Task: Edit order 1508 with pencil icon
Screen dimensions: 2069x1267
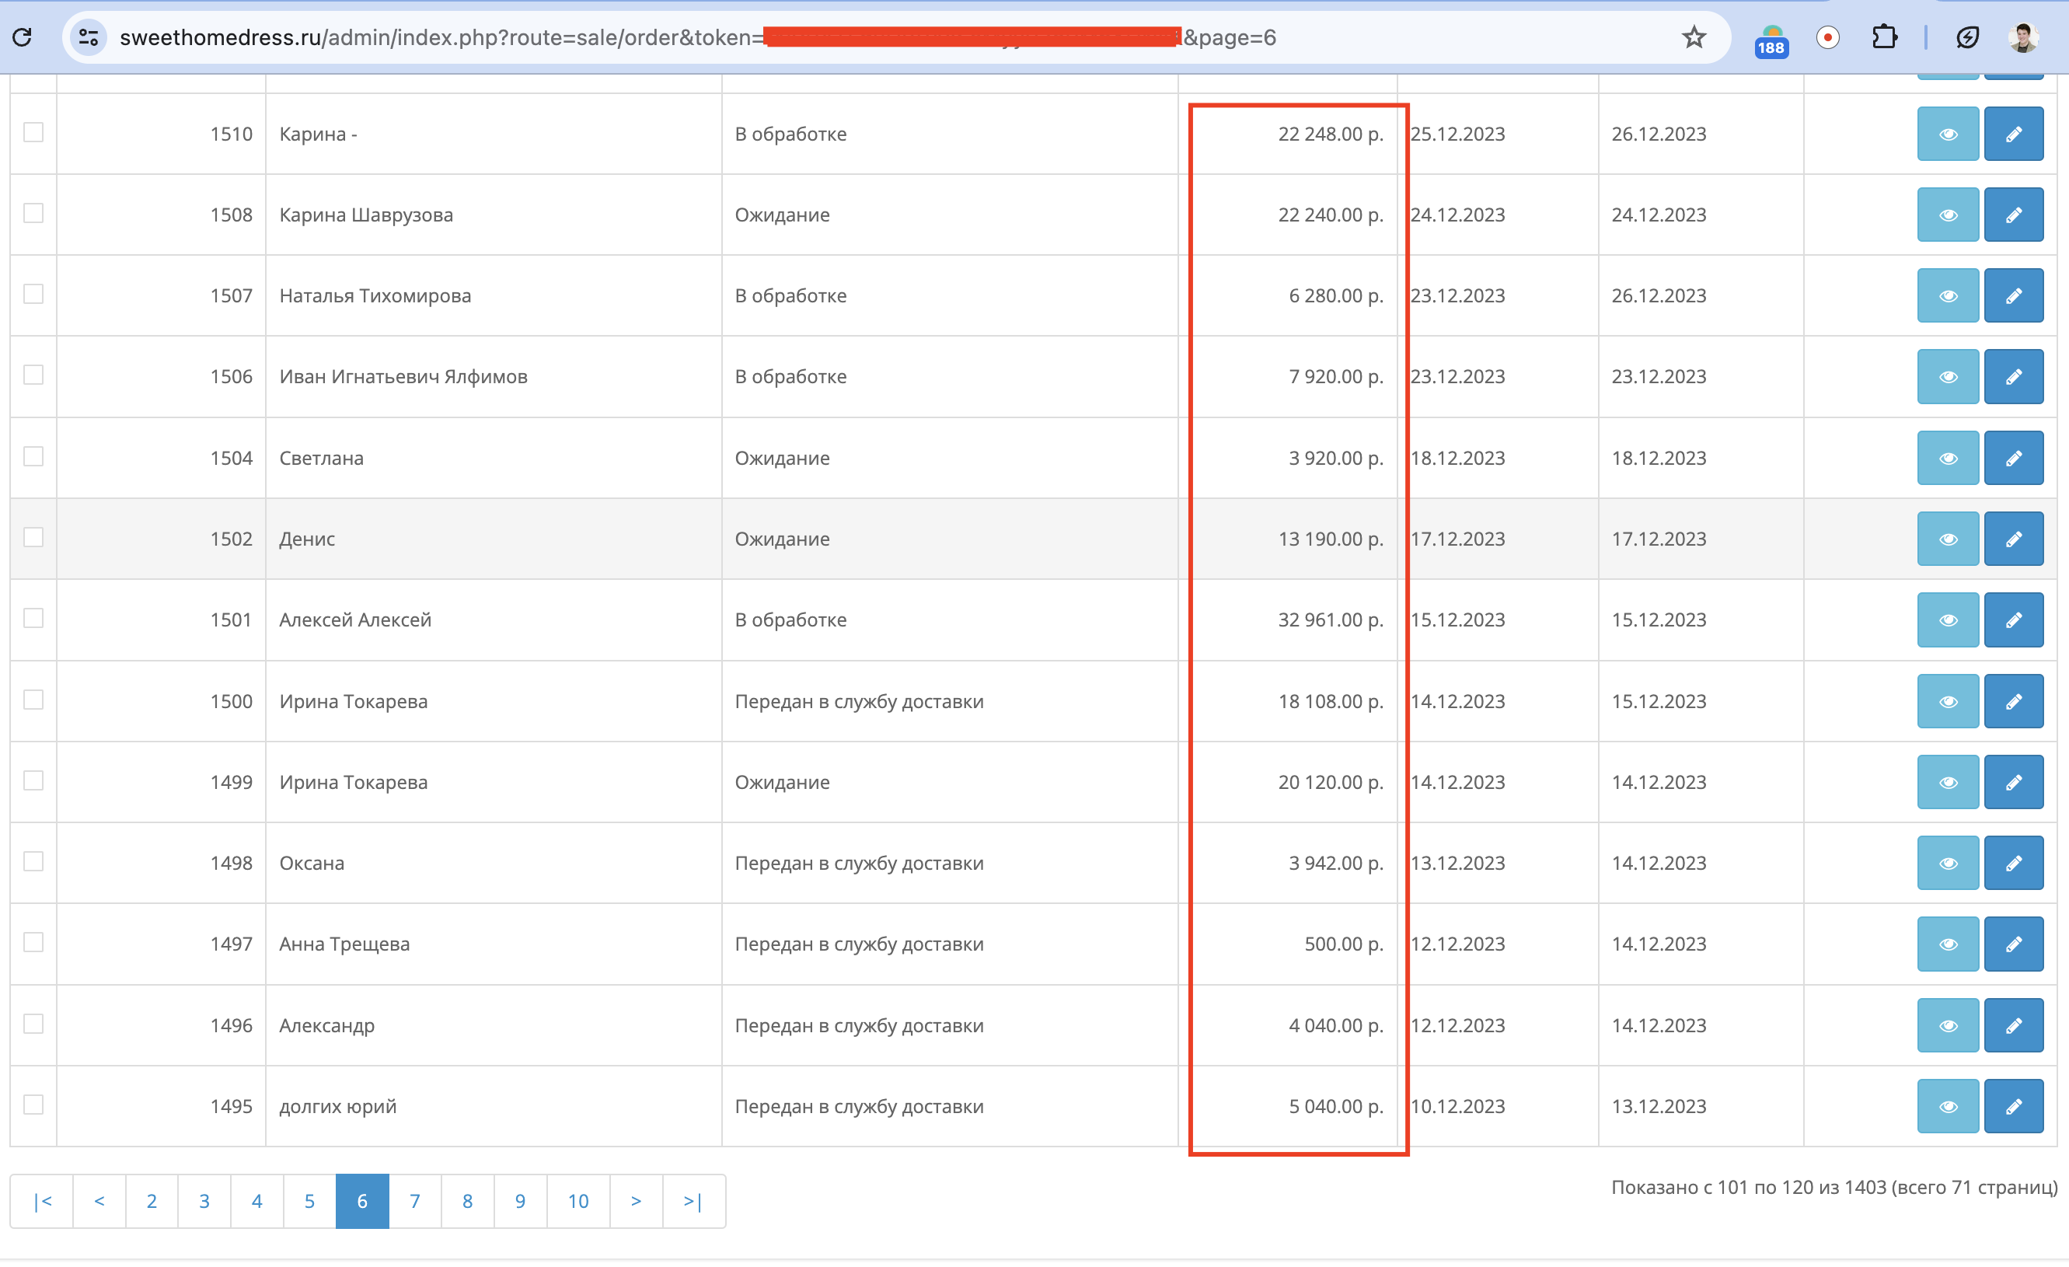Action: (2013, 215)
